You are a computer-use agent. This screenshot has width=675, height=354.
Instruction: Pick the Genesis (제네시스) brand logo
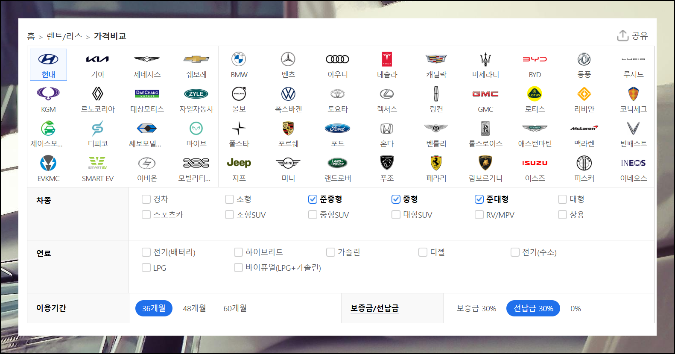click(x=147, y=59)
